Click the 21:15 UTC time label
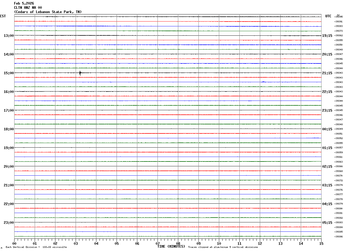The height and width of the screenshot is (251, 344). 327,73
